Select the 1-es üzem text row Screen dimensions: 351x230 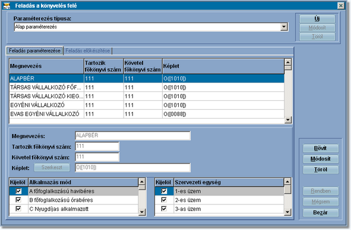coord(229,191)
